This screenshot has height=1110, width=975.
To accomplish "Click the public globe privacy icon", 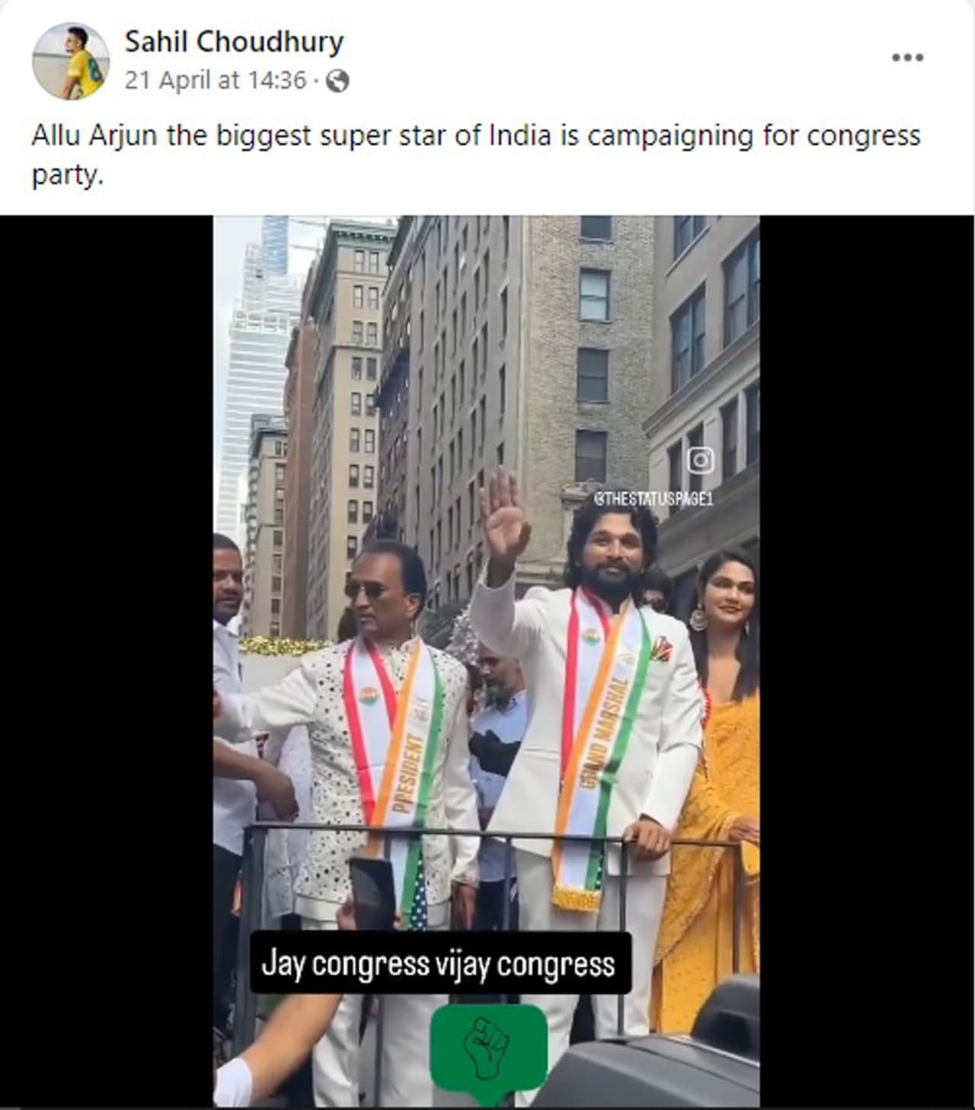I will 337,81.
